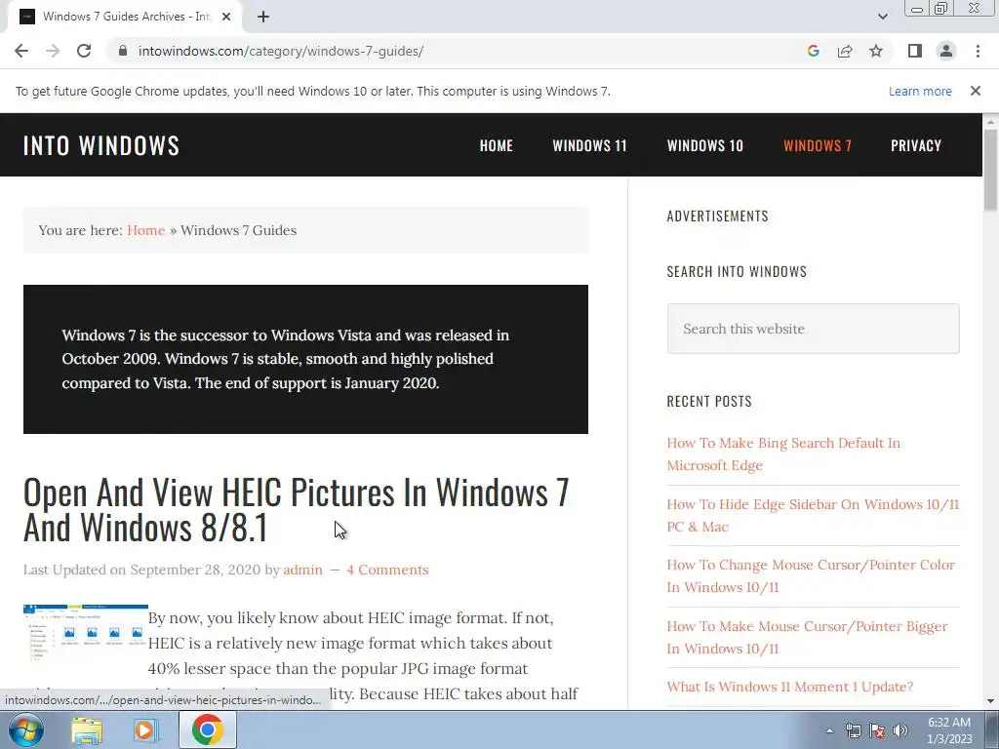Bookmark this page with the star icon
The image size is (999, 749).
click(x=876, y=51)
